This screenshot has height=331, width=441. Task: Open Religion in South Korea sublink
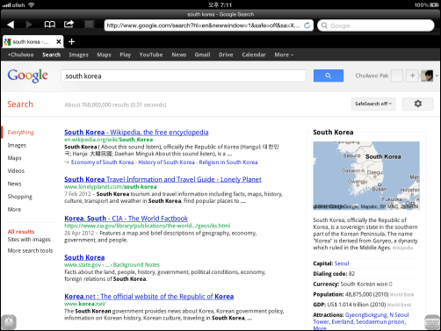[228, 162]
